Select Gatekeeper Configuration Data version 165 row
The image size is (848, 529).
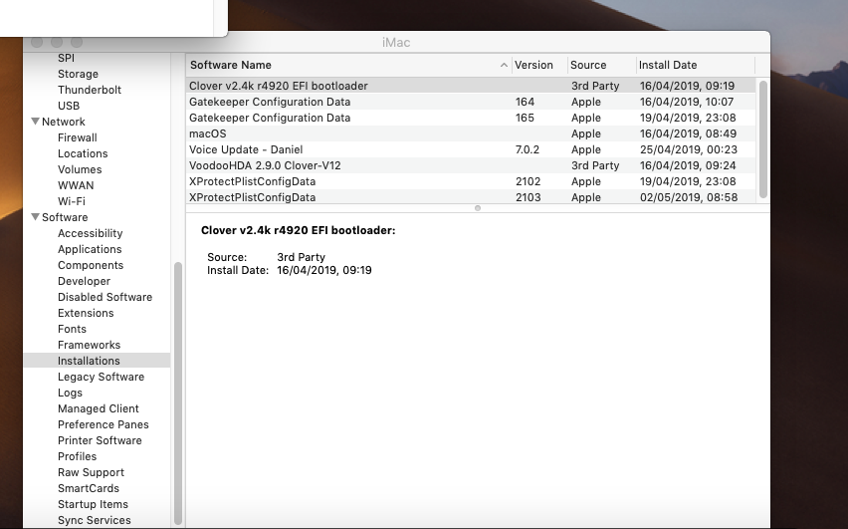click(471, 118)
